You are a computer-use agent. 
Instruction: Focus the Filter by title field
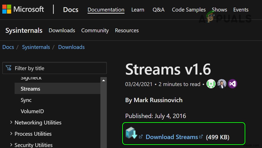coord(55,68)
